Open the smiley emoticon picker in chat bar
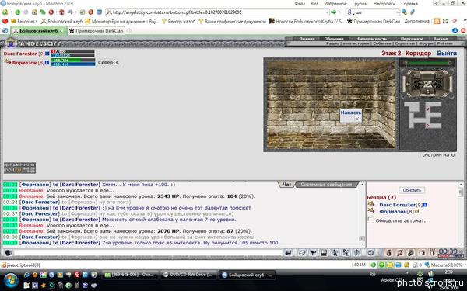This screenshot has width=467, height=291. [370, 253]
